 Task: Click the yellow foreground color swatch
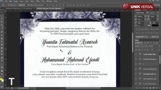[x=1, y=79]
